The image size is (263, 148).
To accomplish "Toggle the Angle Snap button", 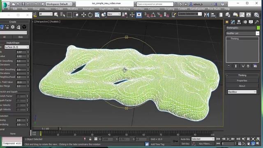I will [153, 15].
